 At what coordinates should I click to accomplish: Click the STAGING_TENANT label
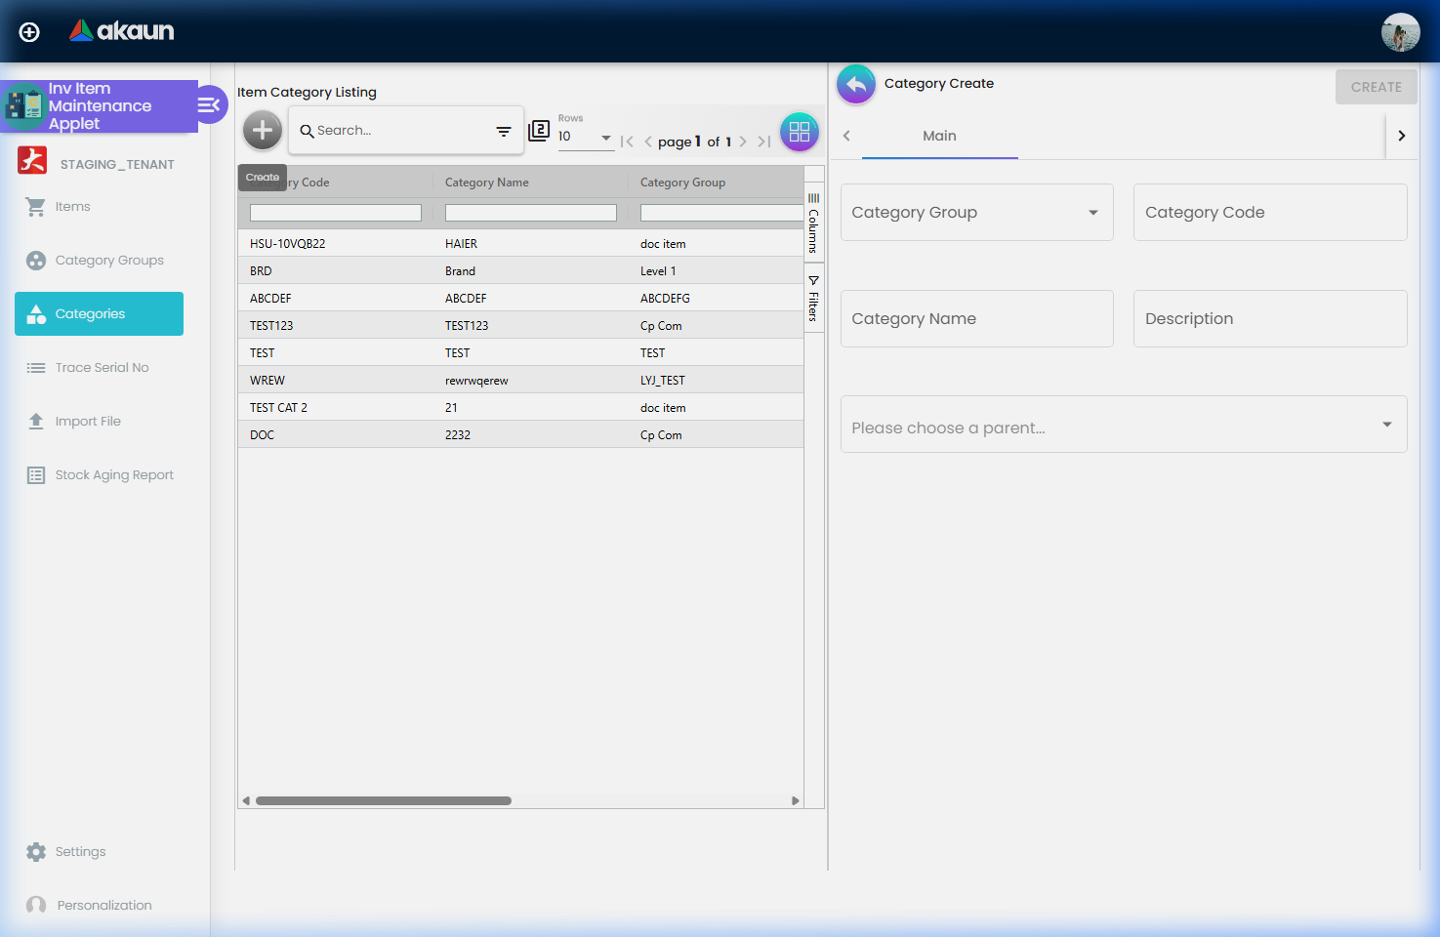[117, 164]
